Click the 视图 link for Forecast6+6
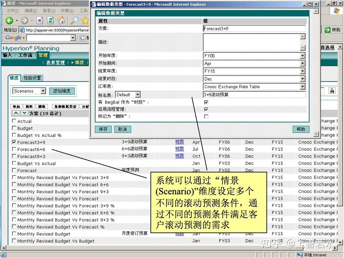 pos(180,149)
